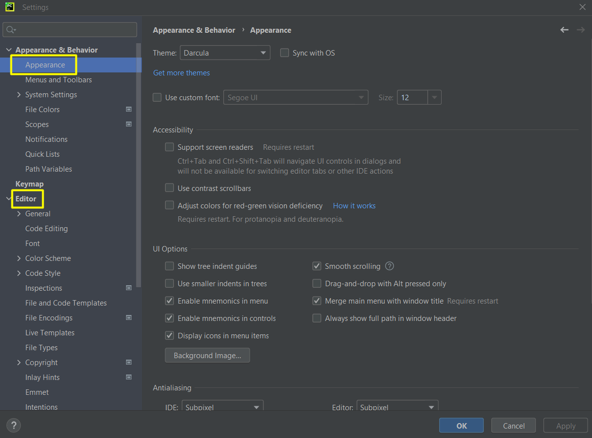Click the font Size value field
This screenshot has width=592, height=438.
pyautogui.click(x=412, y=97)
